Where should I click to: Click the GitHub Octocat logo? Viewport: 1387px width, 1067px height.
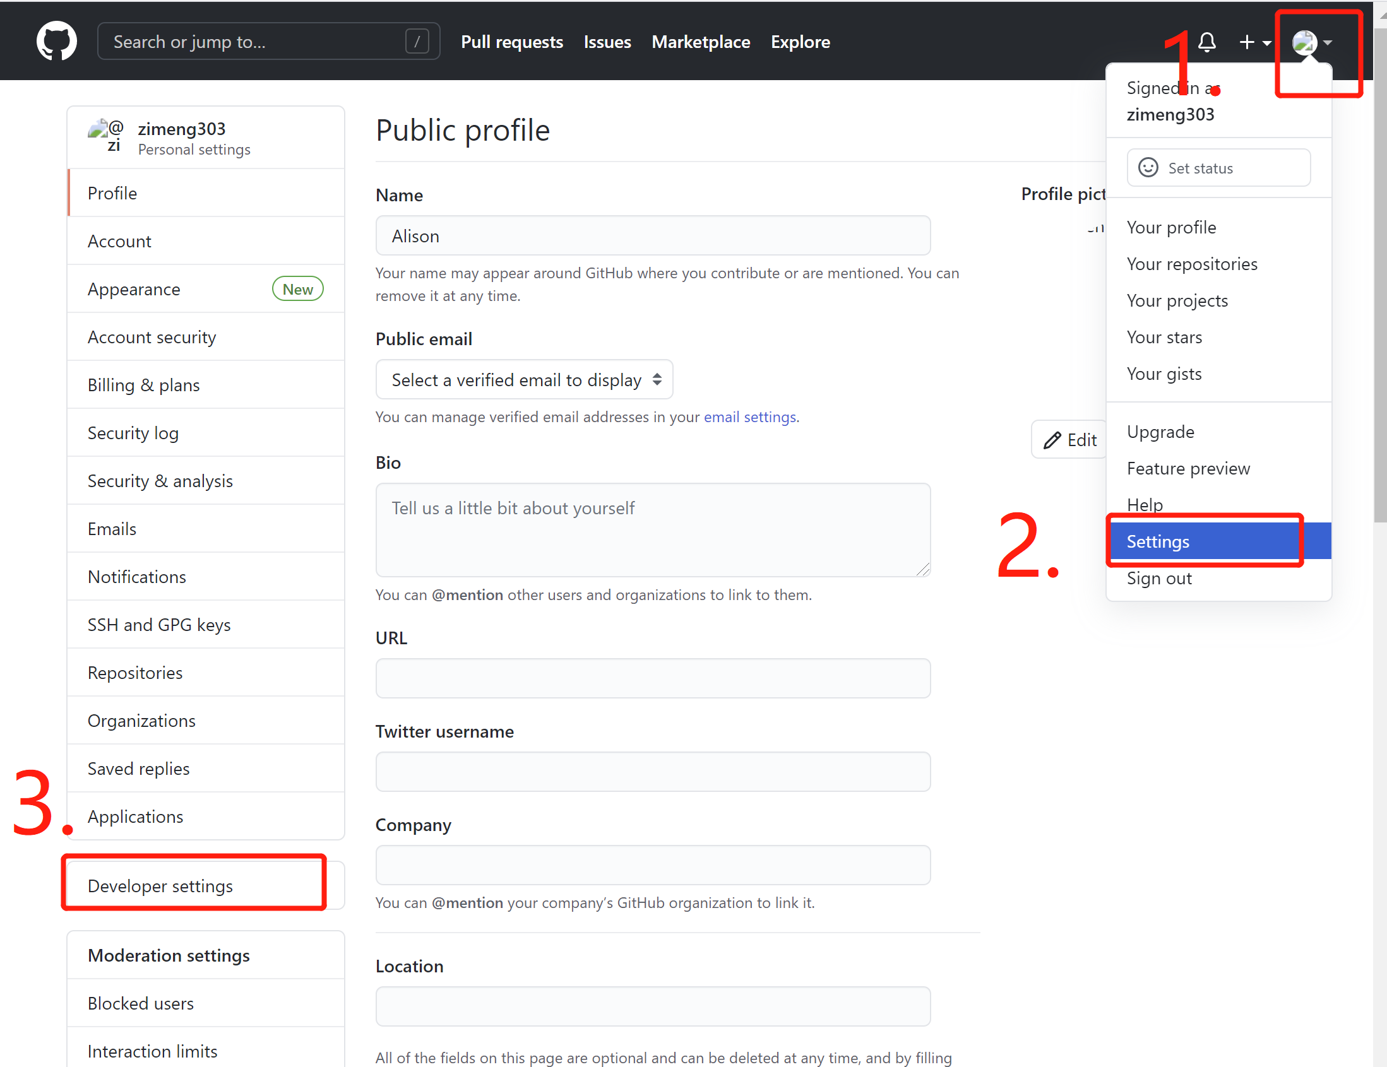click(x=57, y=42)
